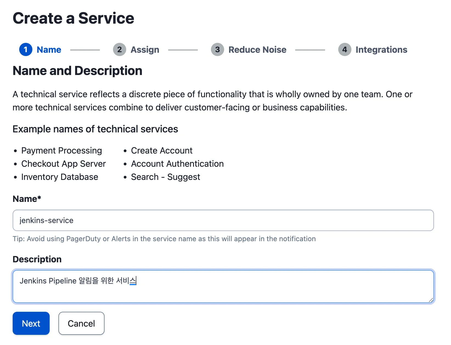
Task: Click the Name* field label
Action: 27,199
